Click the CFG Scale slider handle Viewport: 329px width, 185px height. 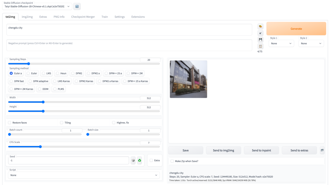click(40, 147)
